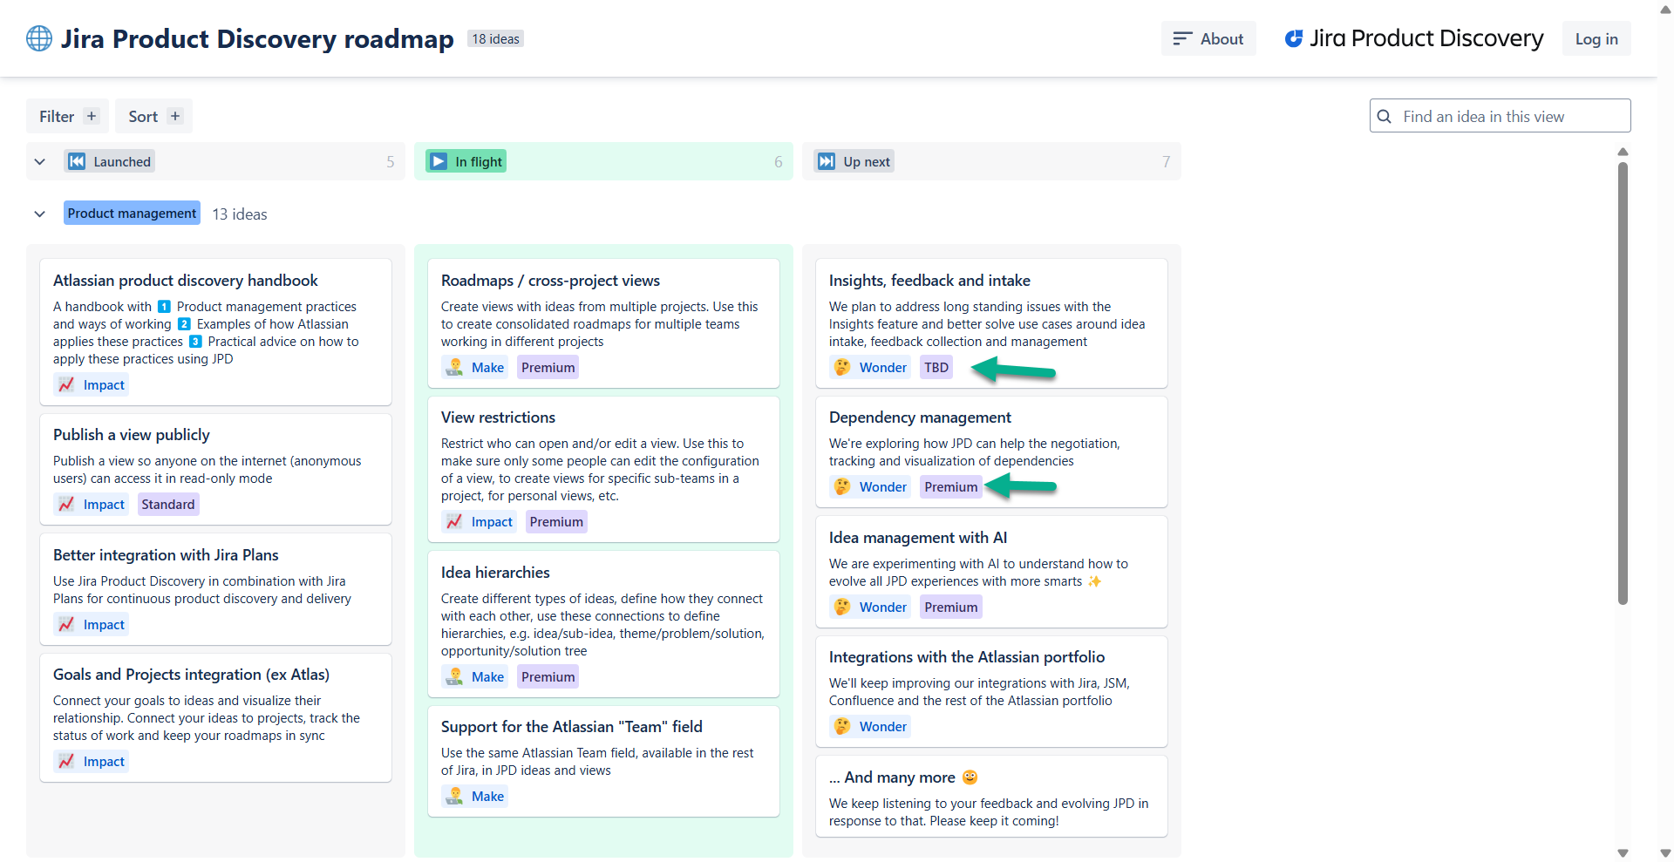Click the Jira Product Discovery logo icon
The width and height of the screenshot is (1674, 862).
[x=1296, y=37]
